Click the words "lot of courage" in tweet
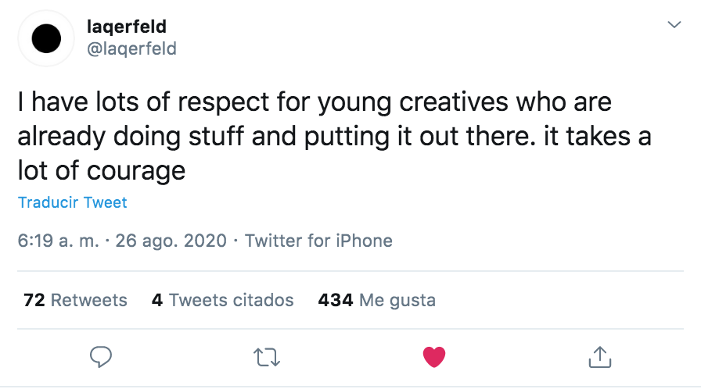Image resolution: width=701 pixels, height=389 pixels. [x=102, y=170]
